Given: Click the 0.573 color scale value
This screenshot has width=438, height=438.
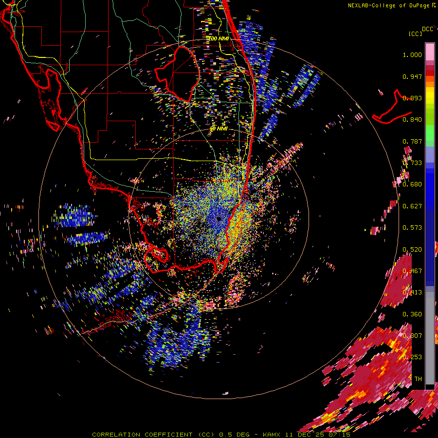Looking at the screenshot, I should click(412, 228).
